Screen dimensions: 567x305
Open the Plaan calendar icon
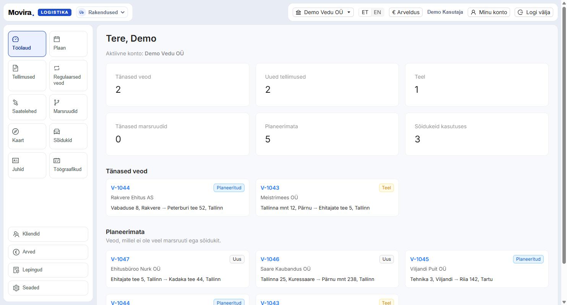57,39
